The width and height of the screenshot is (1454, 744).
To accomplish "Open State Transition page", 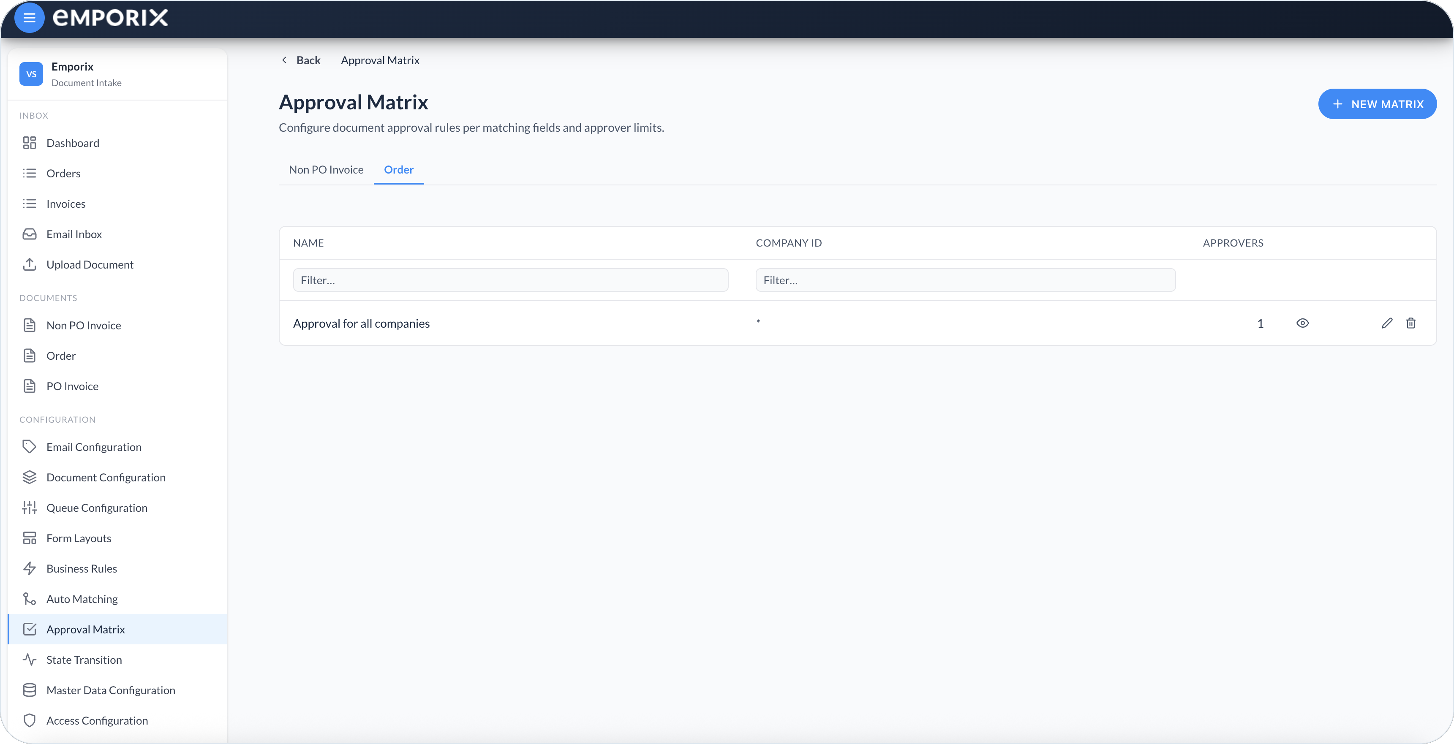I will pyautogui.click(x=117, y=660).
